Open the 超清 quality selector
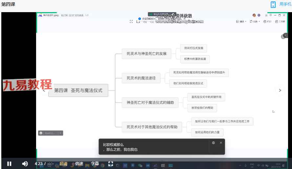Image resolution: width=292 pixels, height=169 pixels. 63,163
